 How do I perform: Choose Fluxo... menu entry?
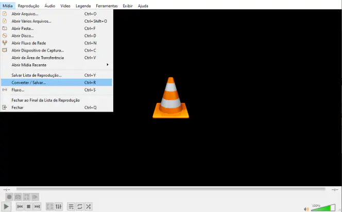coord(57,90)
